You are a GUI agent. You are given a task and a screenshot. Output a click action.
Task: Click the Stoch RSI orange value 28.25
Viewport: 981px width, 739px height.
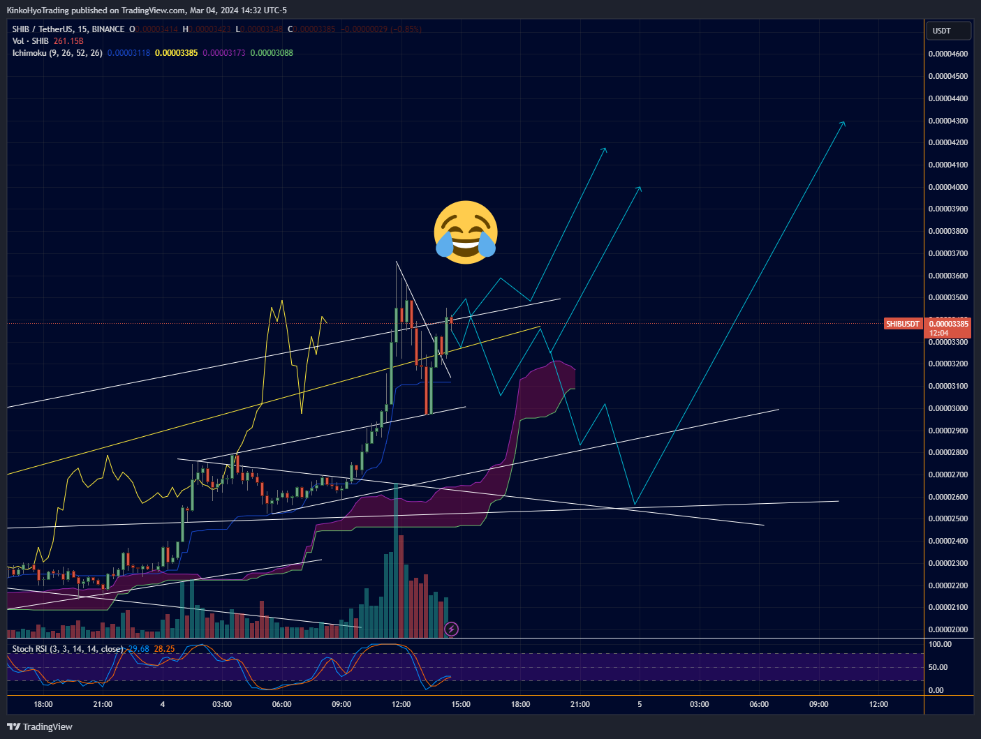pos(164,649)
